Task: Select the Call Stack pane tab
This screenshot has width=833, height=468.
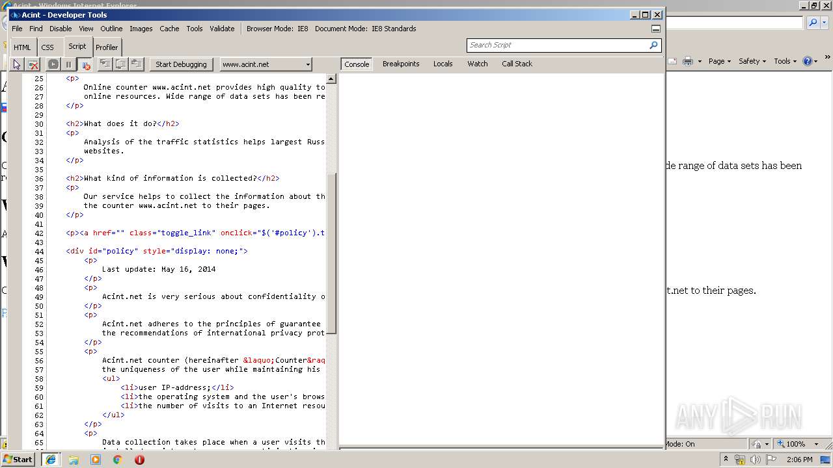Action: 517,64
